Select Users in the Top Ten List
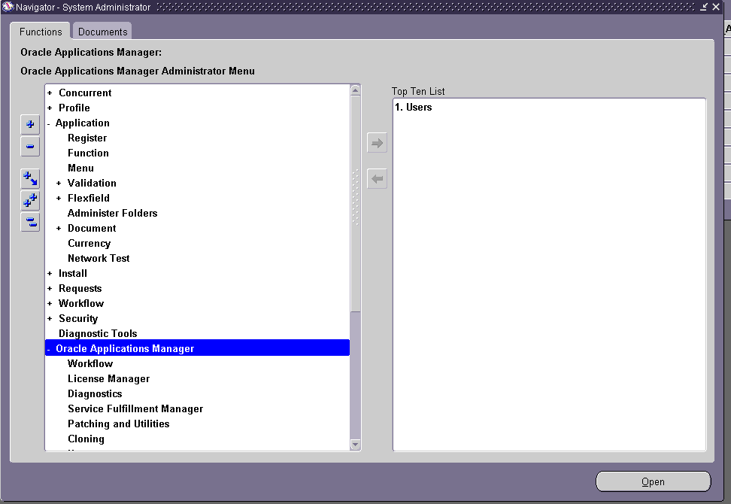This screenshot has width=731, height=504. (413, 108)
